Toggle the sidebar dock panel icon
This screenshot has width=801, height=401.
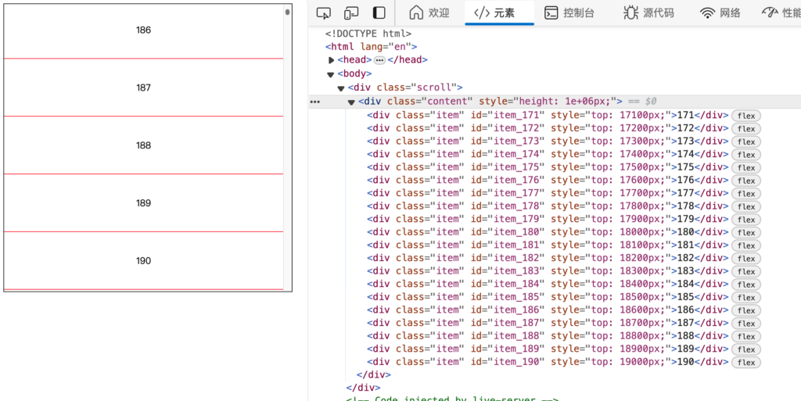point(379,13)
